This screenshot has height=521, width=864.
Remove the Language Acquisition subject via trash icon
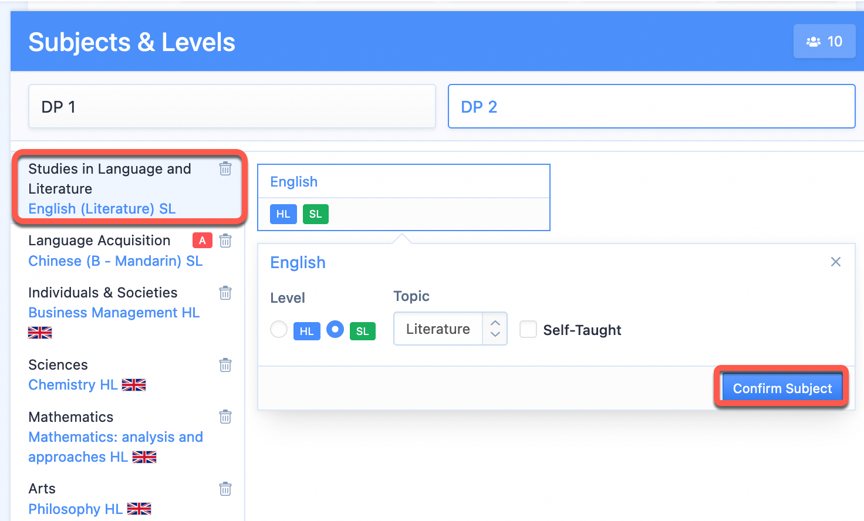coord(225,241)
